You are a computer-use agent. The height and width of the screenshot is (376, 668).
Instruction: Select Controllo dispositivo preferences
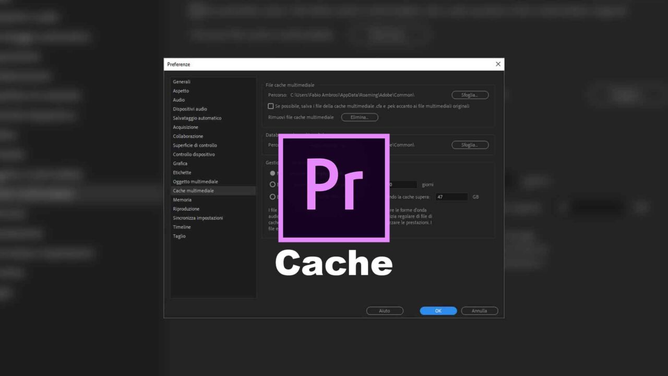click(x=194, y=154)
